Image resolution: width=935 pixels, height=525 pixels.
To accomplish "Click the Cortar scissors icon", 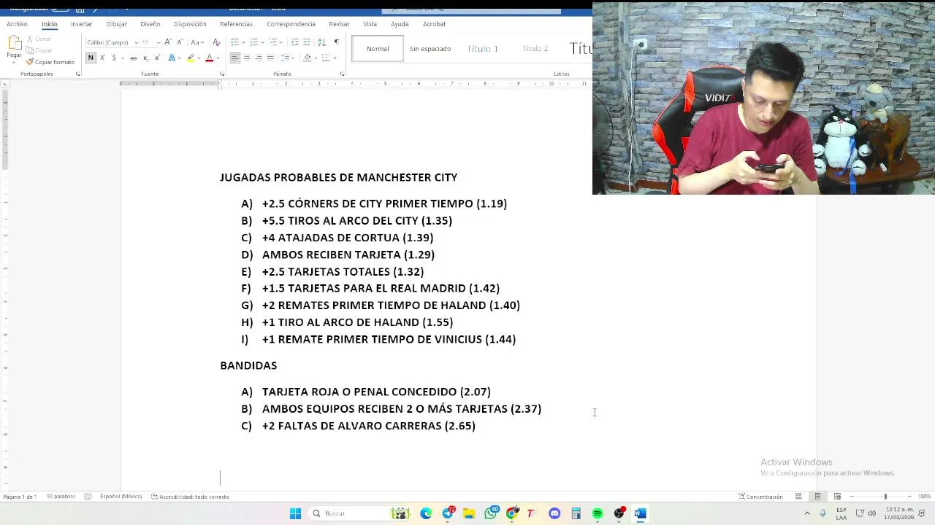I will coord(30,39).
